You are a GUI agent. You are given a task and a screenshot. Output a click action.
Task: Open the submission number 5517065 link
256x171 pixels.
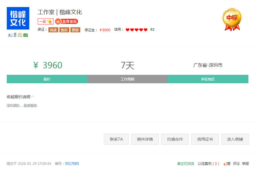(72, 164)
